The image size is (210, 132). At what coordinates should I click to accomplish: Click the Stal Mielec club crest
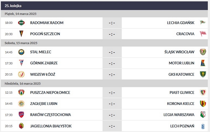(21, 52)
